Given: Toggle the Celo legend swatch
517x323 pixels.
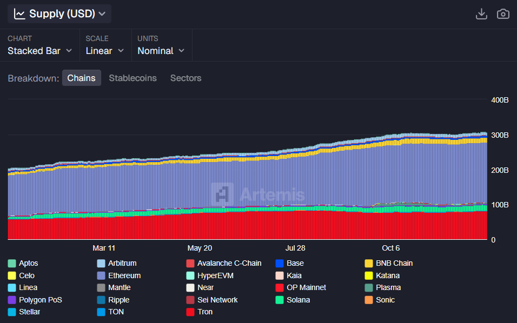Looking at the screenshot, I should (12, 275).
